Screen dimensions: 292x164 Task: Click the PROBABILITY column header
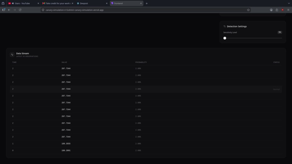tap(141, 62)
